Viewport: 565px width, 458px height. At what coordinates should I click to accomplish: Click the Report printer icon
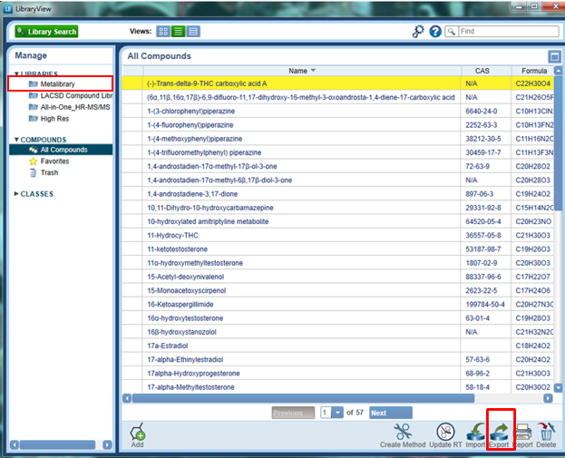[x=523, y=432]
